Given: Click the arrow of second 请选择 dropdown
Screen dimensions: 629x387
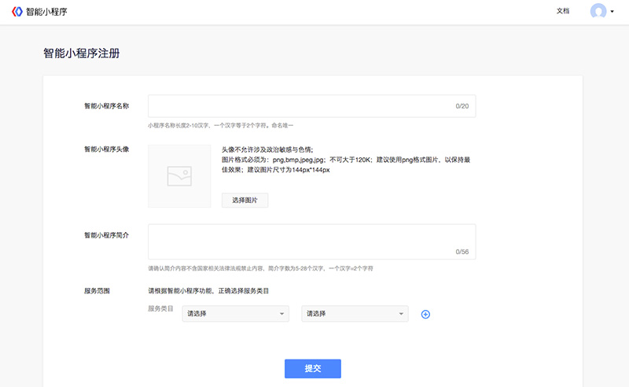Looking at the screenshot, I should tap(401, 315).
